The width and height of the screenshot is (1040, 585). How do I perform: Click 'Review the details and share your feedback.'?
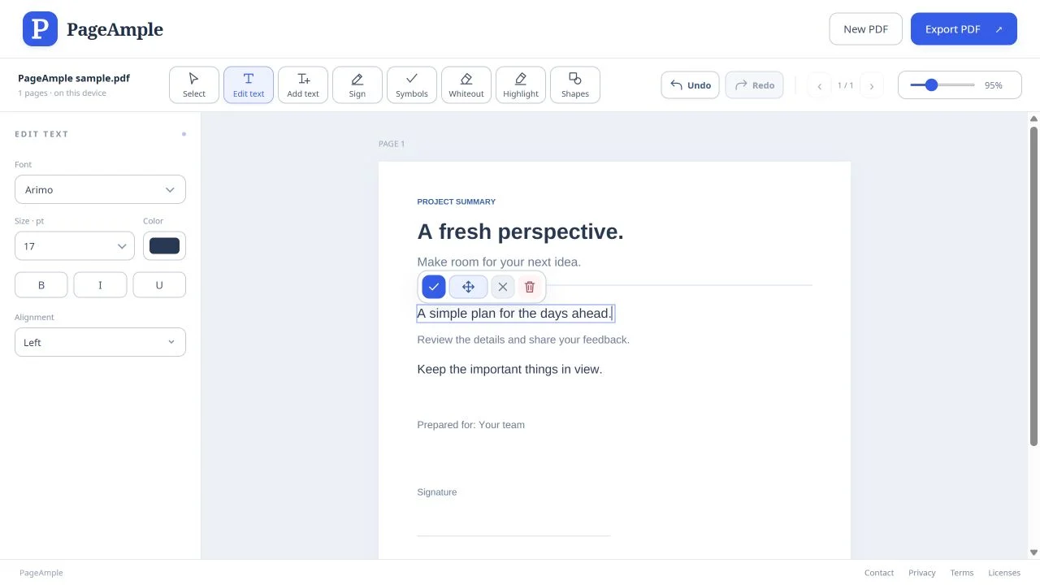pyautogui.click(x=523, y=340)
